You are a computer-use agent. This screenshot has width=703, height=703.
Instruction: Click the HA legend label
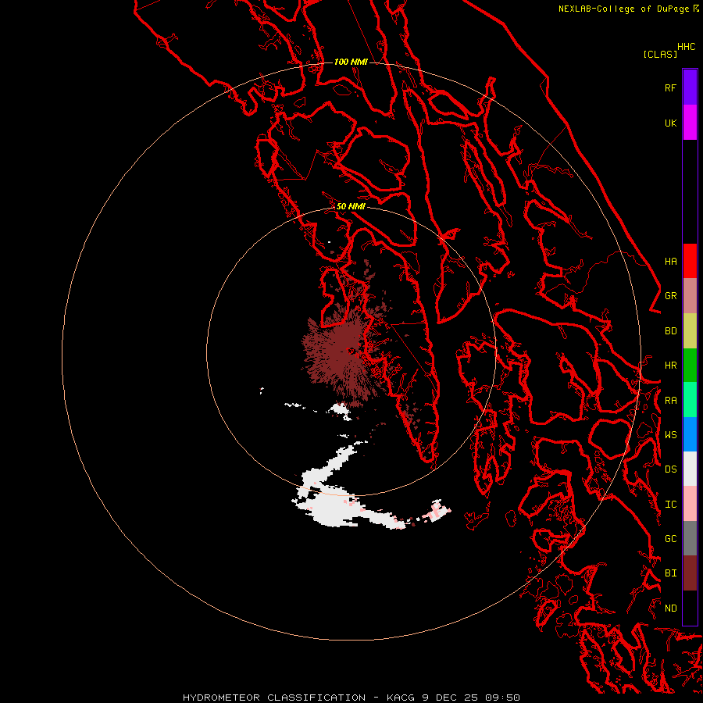[x=670, y=261]
